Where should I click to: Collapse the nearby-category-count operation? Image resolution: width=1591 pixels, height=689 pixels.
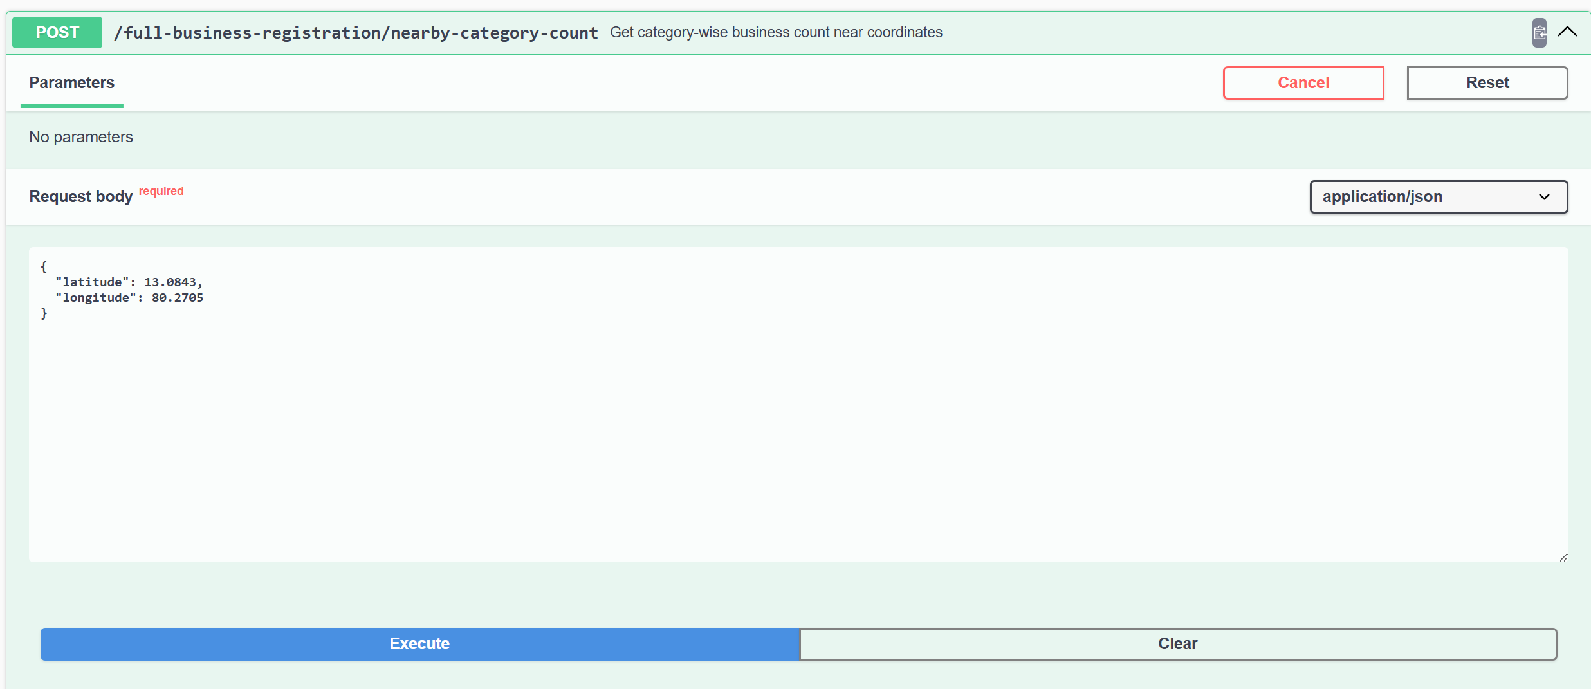coord(1568,32)
